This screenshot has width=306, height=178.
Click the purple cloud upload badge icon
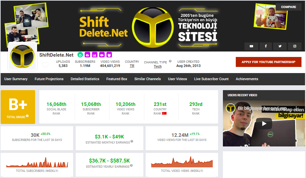(88, 55)
